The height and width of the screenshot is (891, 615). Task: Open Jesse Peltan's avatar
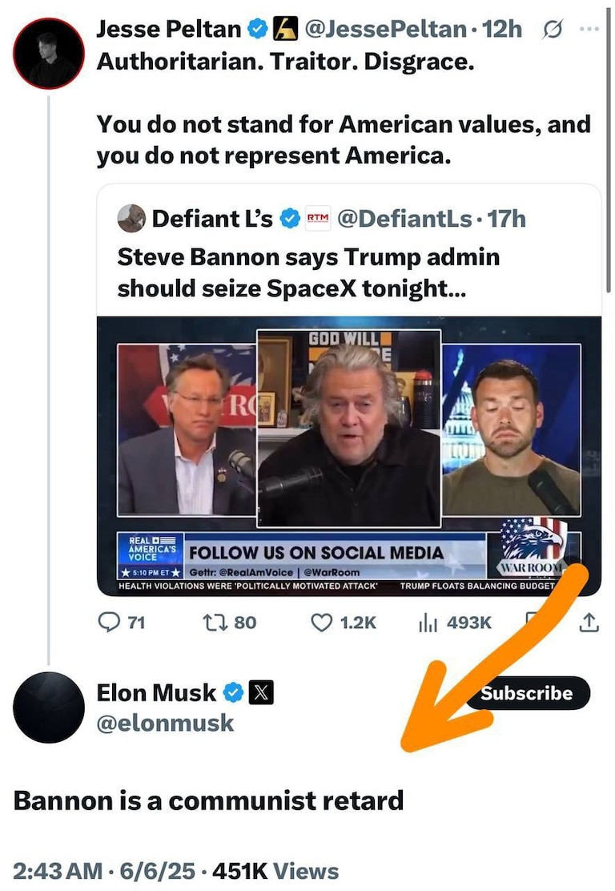[49, 53]
